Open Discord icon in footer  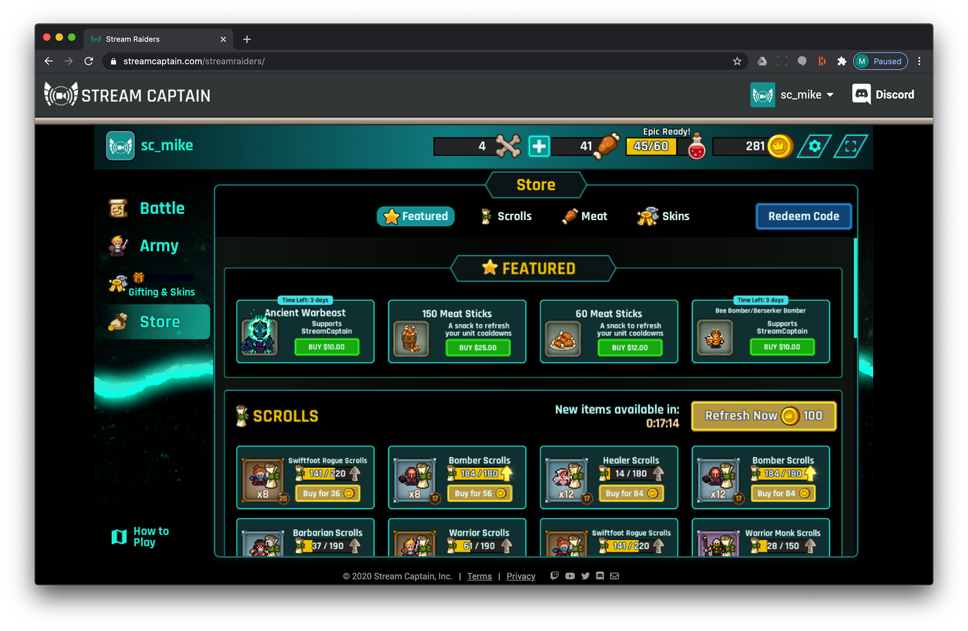point(600,576)
